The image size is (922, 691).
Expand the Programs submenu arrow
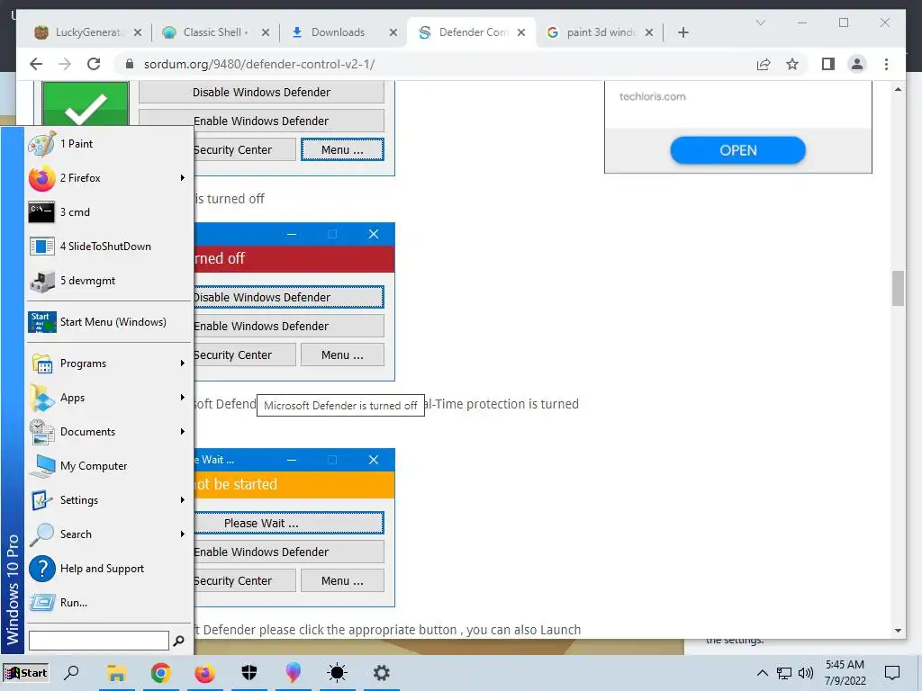pos(182,363)
